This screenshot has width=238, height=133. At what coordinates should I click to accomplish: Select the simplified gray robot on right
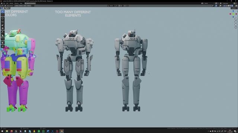pos(131,71)
